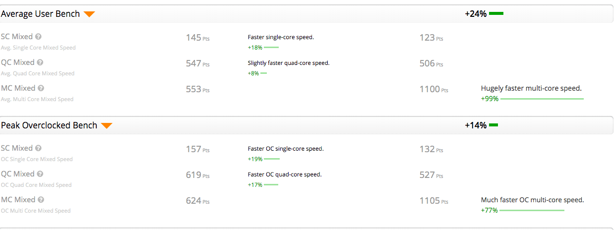The height and width of the screenshot is (230, 615).
Task: Click the Avg. Single Core Mixed Speed label
Action: click(38, 48)
